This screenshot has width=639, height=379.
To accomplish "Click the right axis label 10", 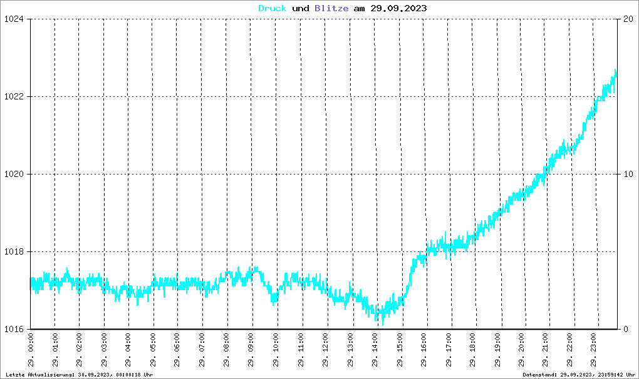I will point(628,174).
